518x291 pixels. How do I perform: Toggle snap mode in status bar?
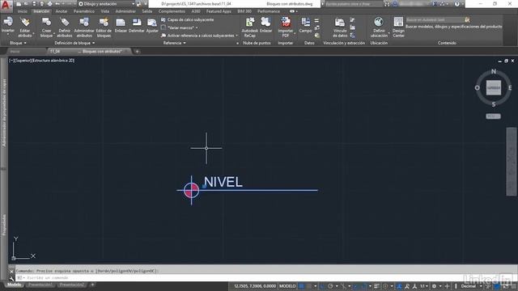tap(308, 286)
